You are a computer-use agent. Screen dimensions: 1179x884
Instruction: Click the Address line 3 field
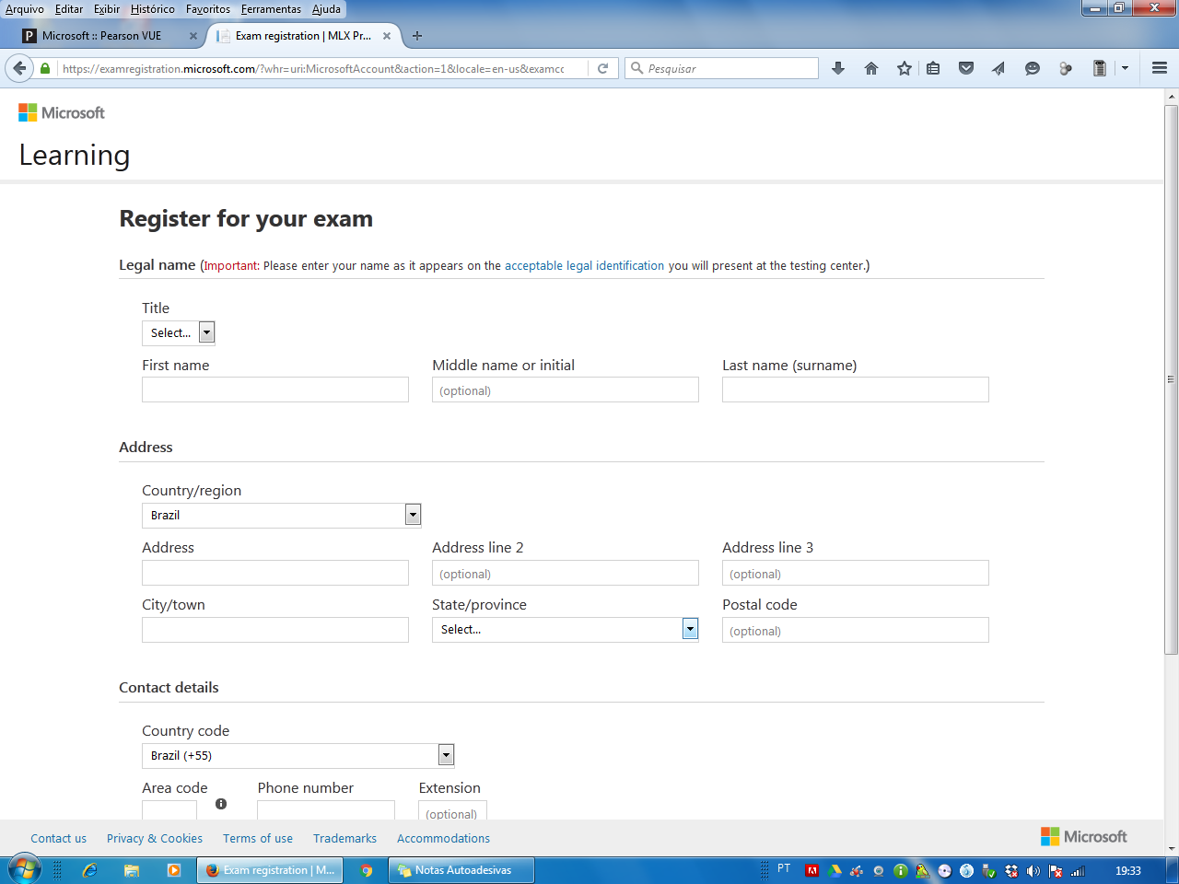[856, 573]
